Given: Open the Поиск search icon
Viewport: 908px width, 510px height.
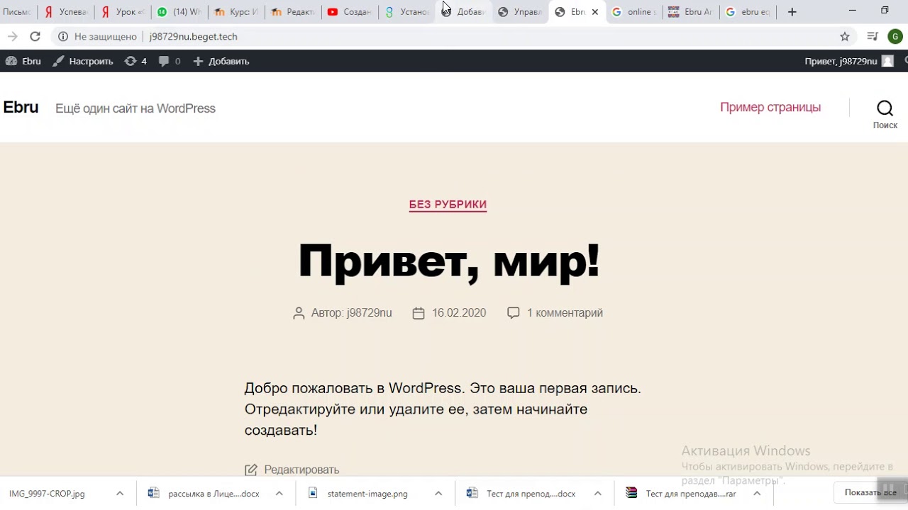Looking at the screenshot, I should coord(885,108).
